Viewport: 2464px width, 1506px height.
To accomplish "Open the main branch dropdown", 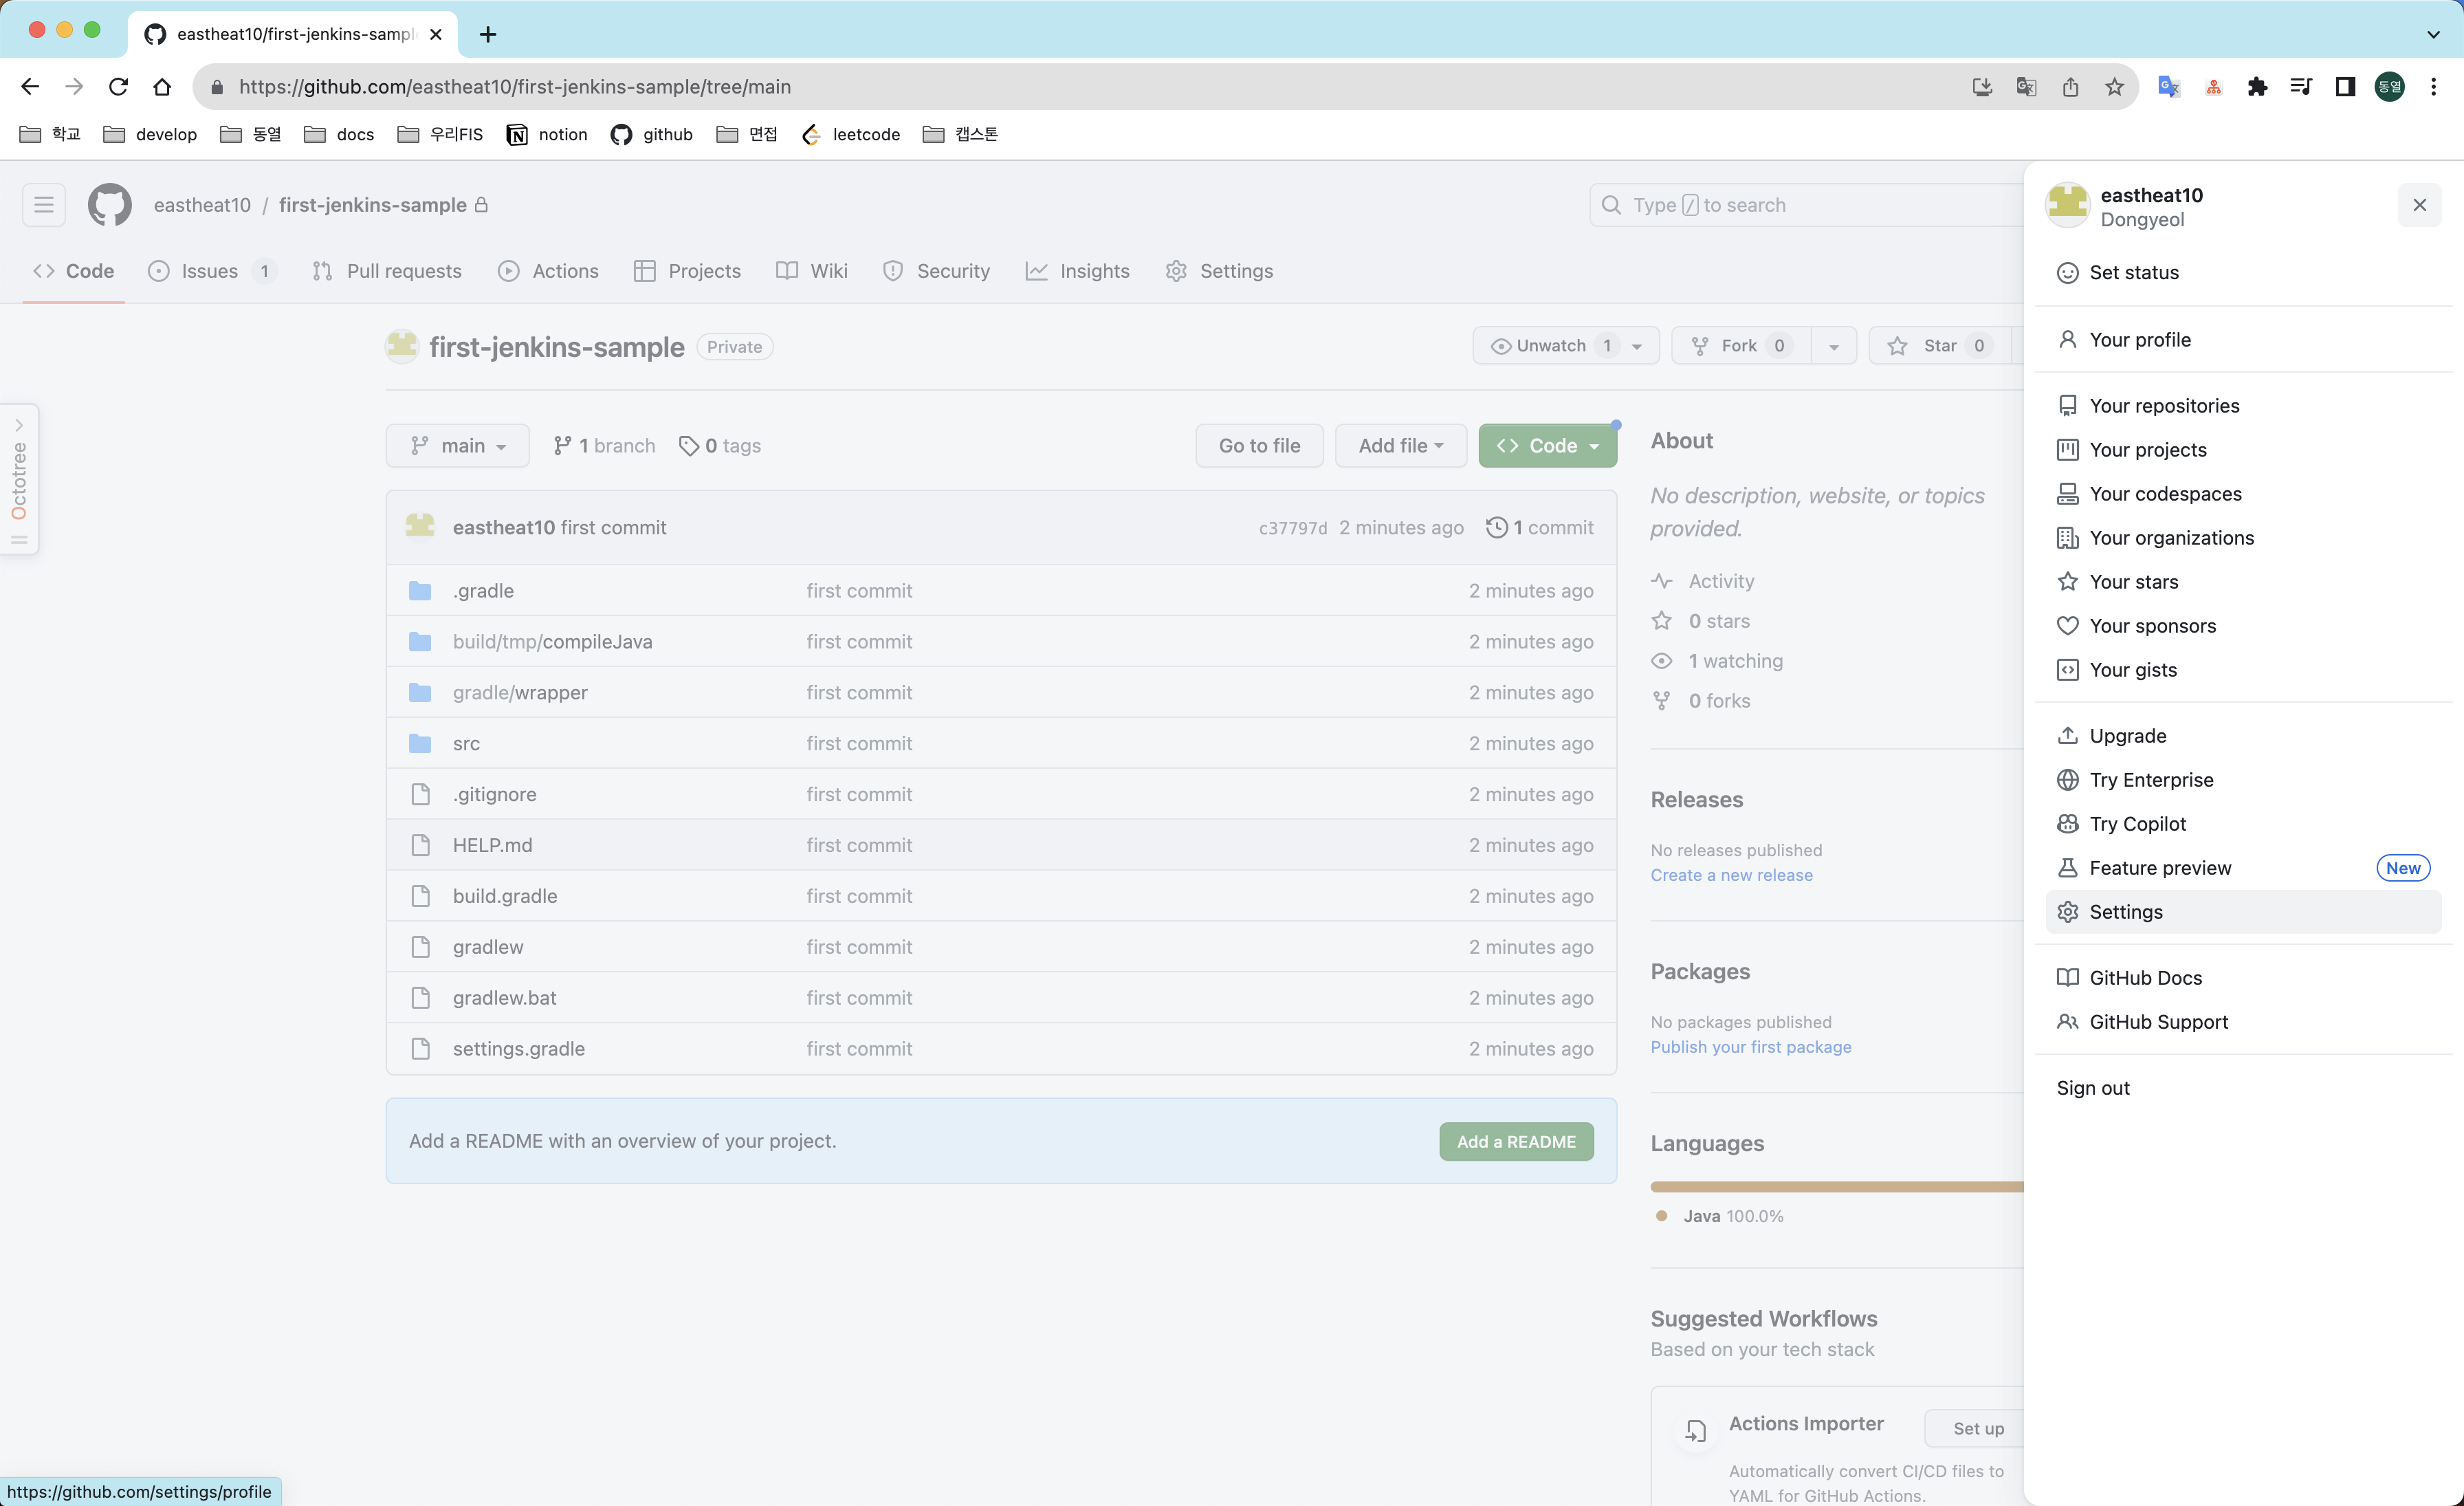I will [458, 446].
